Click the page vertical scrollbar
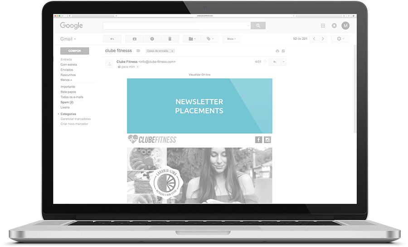Image resolution: width=408 pixels, height=247 pixels. click(355, 88)
